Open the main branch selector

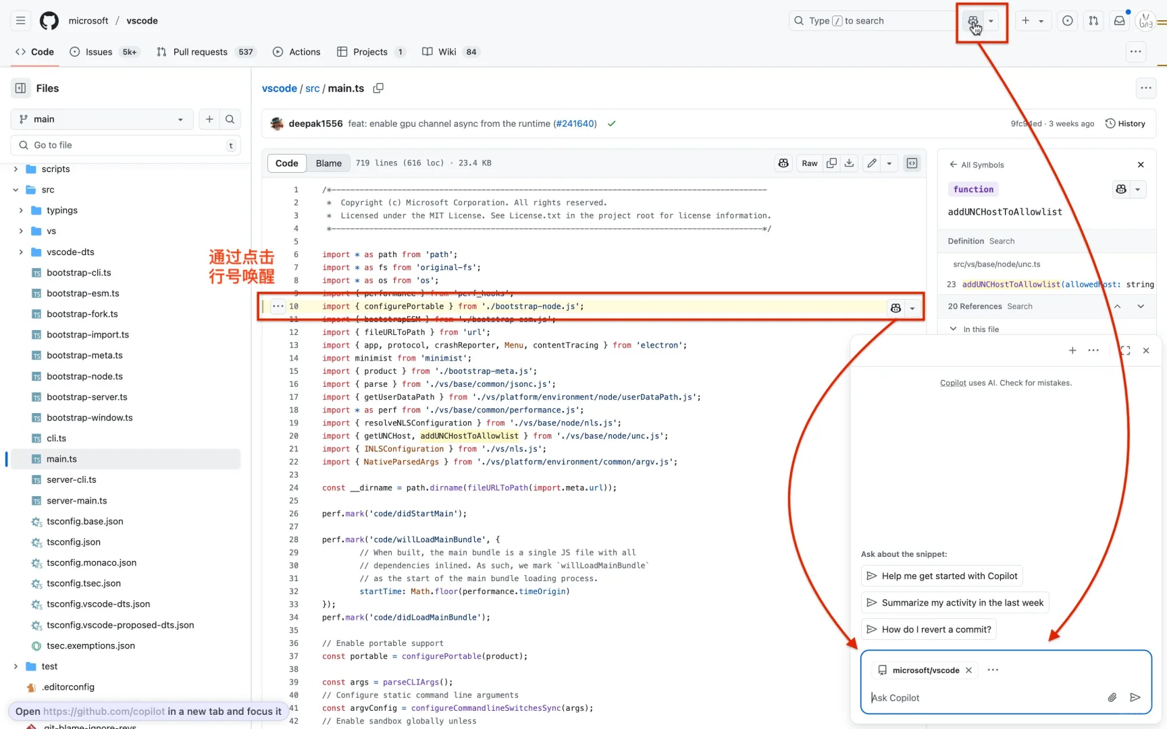pyautogui.click(x=100, y=119)
